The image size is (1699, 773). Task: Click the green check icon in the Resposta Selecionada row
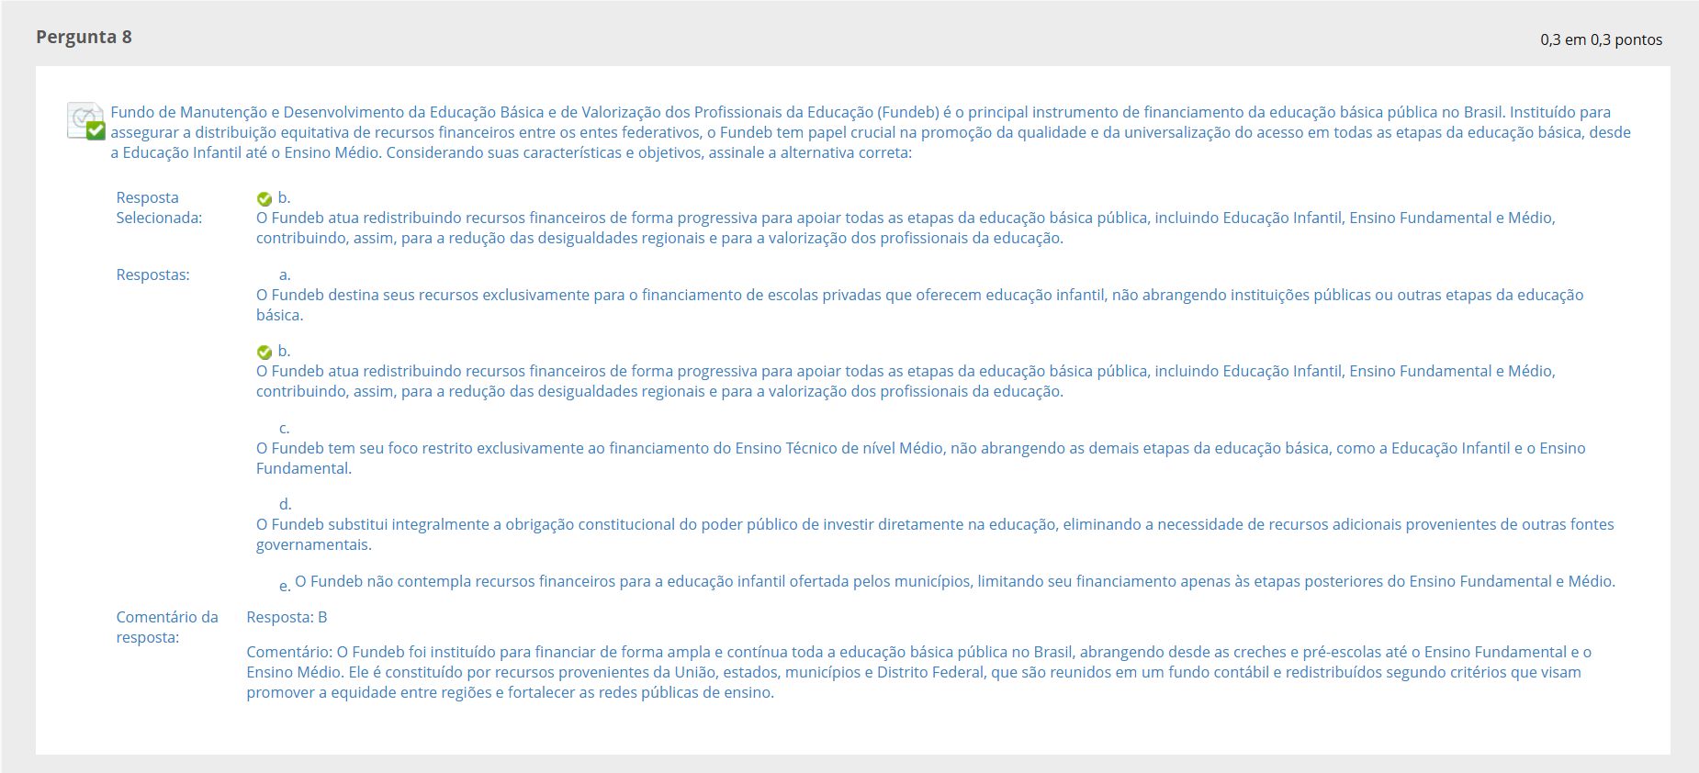[x=264, y=198]
